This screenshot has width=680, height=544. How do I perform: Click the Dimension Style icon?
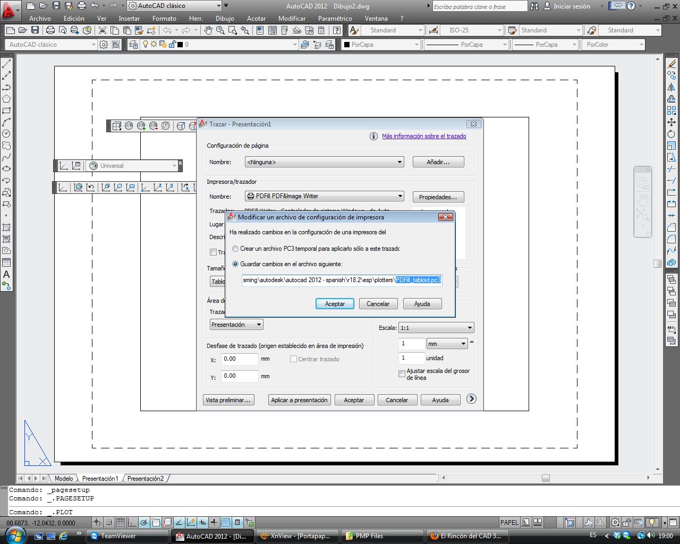pyautogui.click(x=433, y=30)
